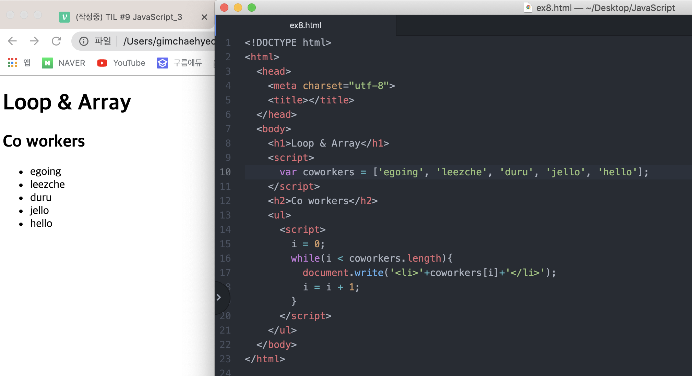The image size is (692, 376).
Task: Open the NAVER bookmark
Action: [x=64, y=63]
